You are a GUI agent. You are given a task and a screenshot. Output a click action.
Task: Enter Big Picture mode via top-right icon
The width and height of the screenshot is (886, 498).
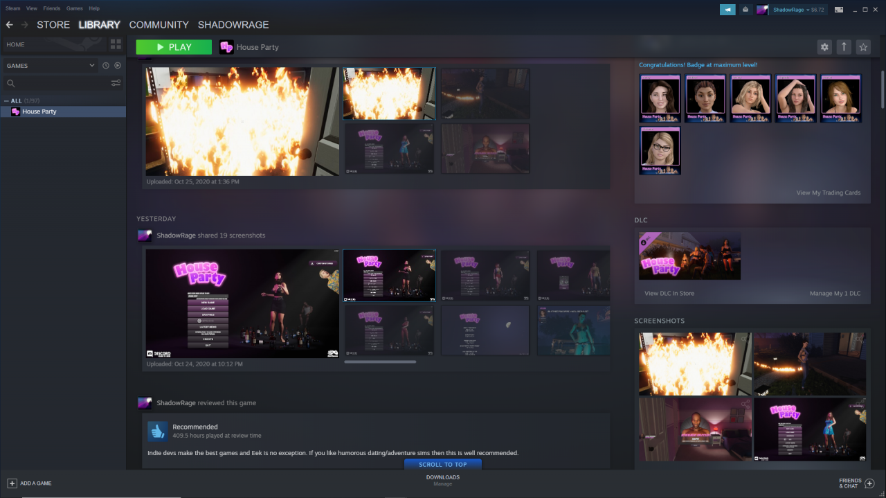(x=839, y=10)
